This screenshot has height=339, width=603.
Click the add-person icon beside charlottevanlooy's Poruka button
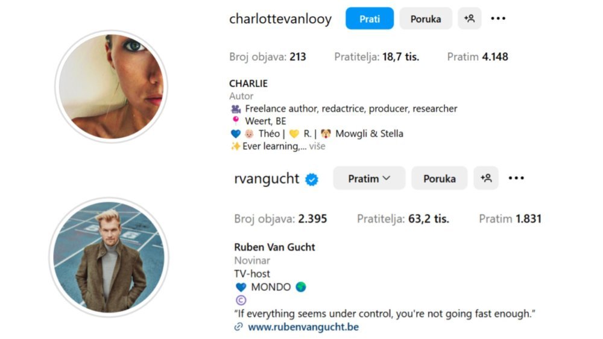click(469, 19)
